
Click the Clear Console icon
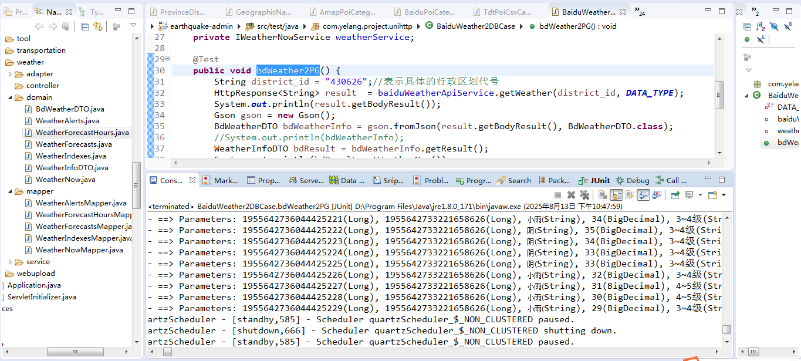(x=603, y=195)
